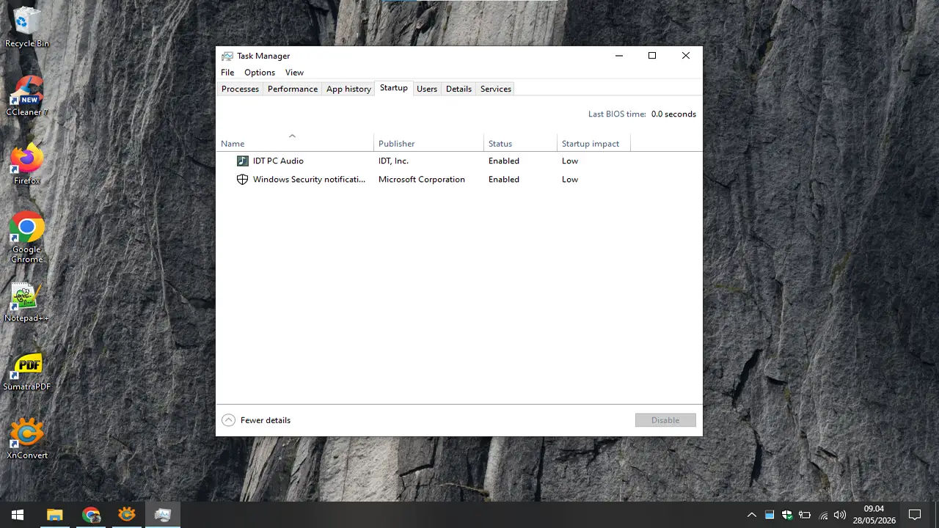Viewport: 939px width, 528px height.
Task: Sort by the Publisher column header
Action: point(428,143)
